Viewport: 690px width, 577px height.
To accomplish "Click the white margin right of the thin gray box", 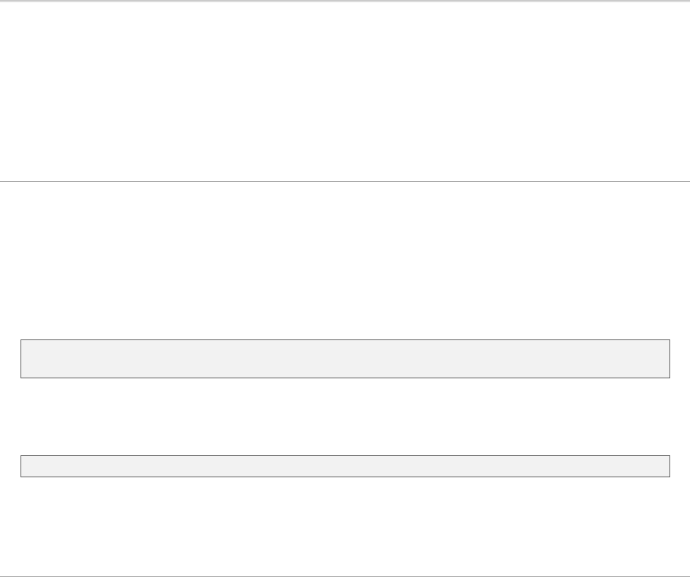I will point(680,466).
